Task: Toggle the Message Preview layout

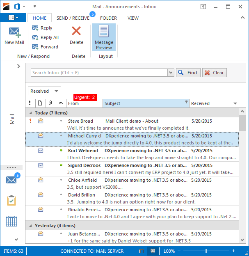Action: [x=104, y=37]
